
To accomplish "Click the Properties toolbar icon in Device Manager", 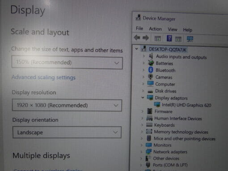I will [x=157, y=38].
